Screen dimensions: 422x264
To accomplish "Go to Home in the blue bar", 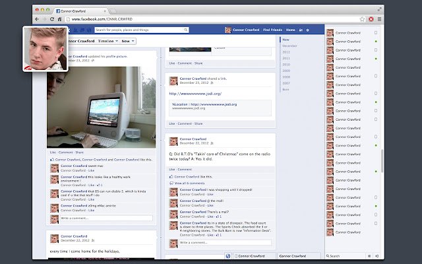I will pyautogui.click(x=291, y=30).
